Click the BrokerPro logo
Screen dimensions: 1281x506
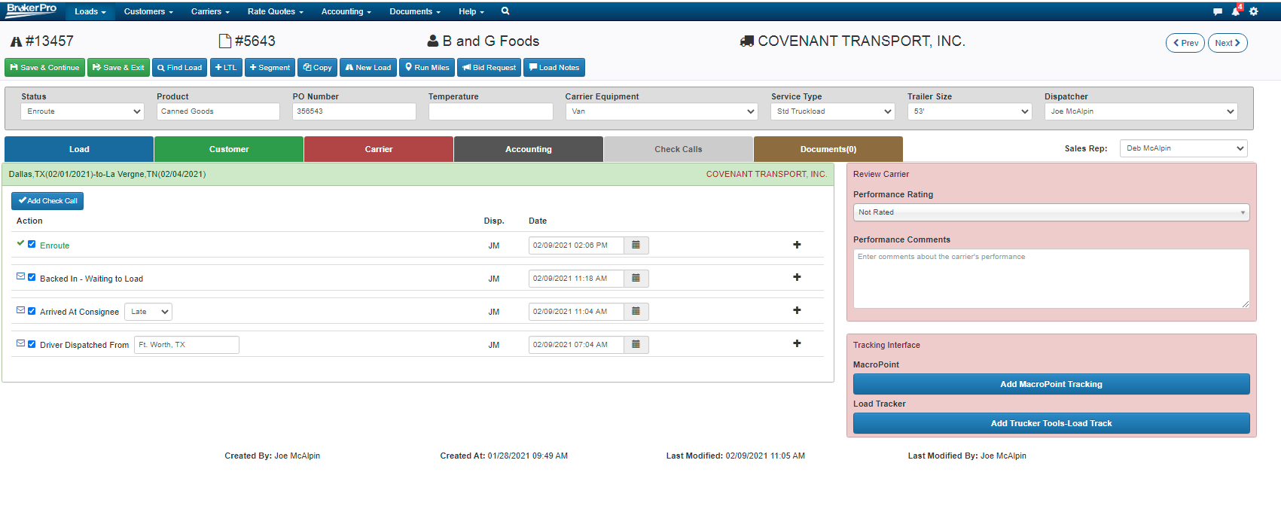[x=32, y=10]
